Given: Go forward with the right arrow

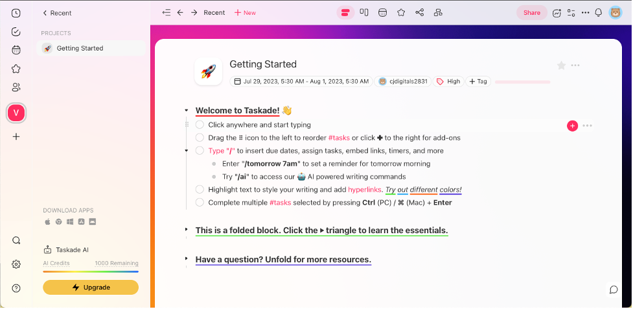Looking at the screenshot, I should (194, 12).
